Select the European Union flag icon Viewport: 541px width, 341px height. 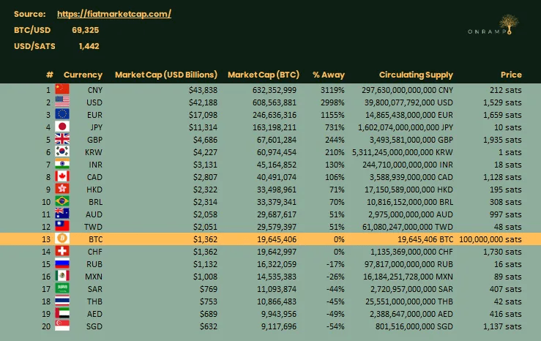click(x=62, y=113)
